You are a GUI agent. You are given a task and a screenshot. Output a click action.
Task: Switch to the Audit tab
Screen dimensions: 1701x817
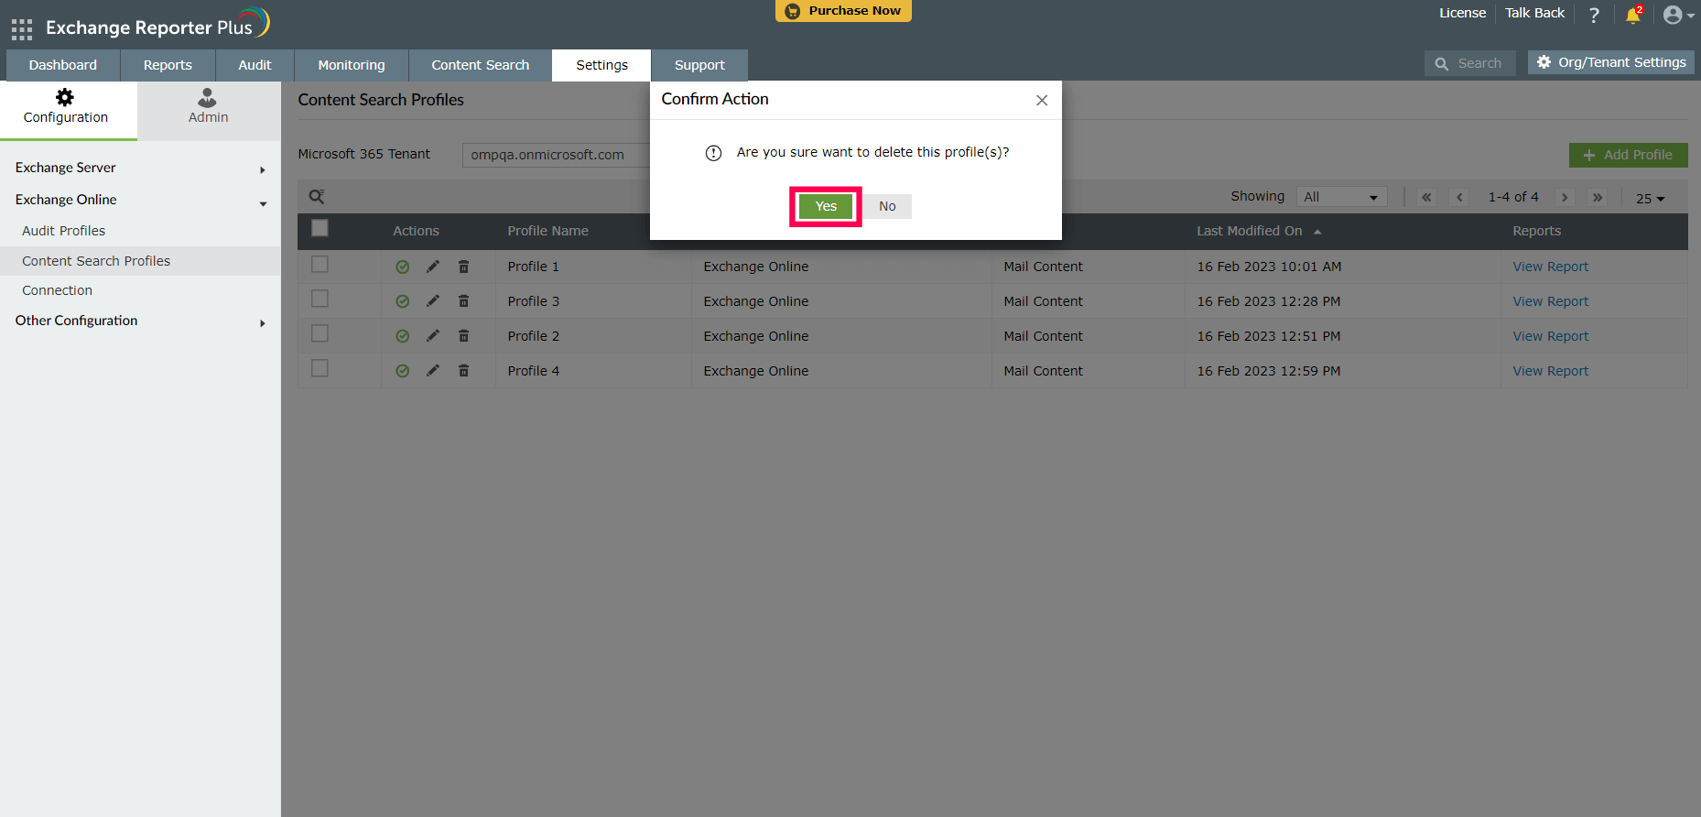(x=255, y=65)
